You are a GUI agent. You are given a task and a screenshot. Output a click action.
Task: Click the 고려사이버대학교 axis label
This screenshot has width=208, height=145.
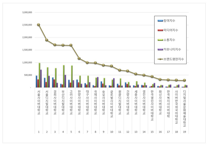coord(71,102)
